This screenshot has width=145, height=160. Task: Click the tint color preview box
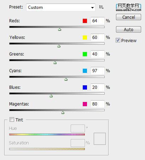100,139
